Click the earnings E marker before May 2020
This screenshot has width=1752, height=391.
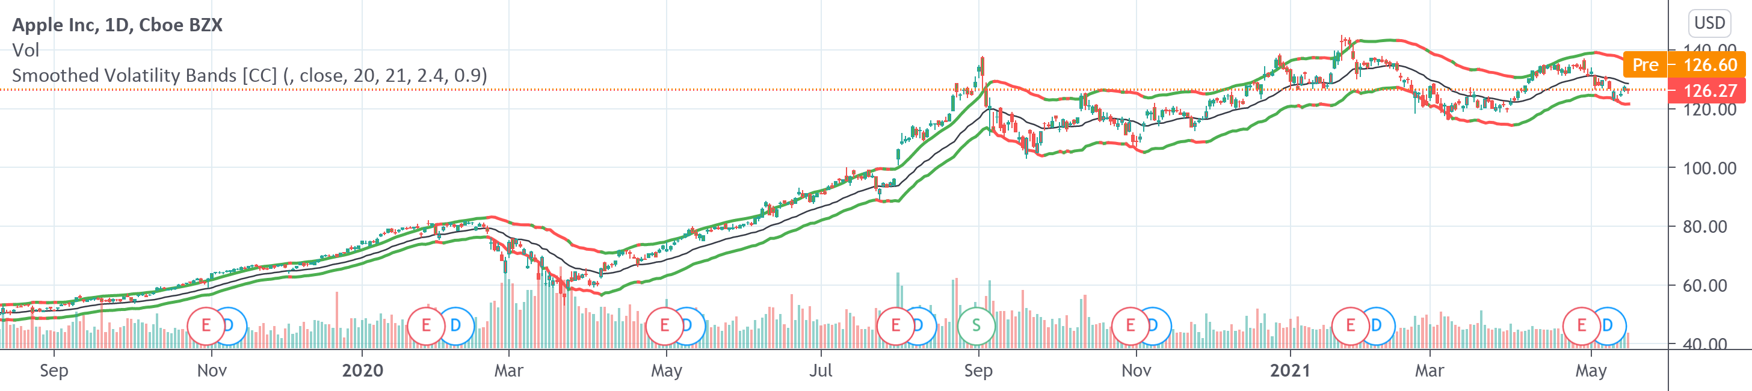click(664, 325)
